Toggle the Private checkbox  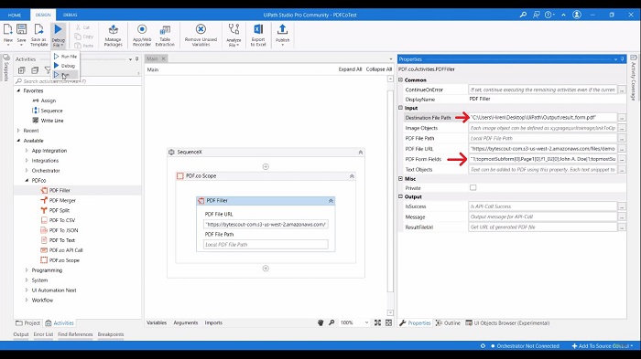tap(473, 187)
